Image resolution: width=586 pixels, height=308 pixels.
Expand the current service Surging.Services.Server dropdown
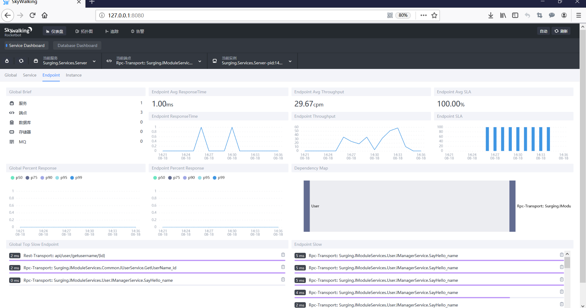tap(65, 61)
